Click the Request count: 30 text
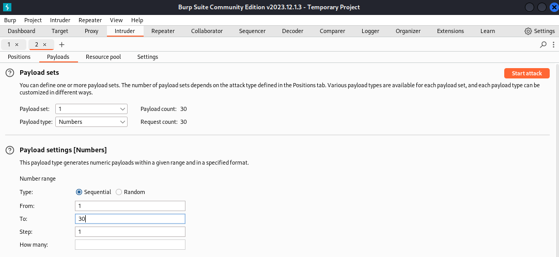 (164, 122)
